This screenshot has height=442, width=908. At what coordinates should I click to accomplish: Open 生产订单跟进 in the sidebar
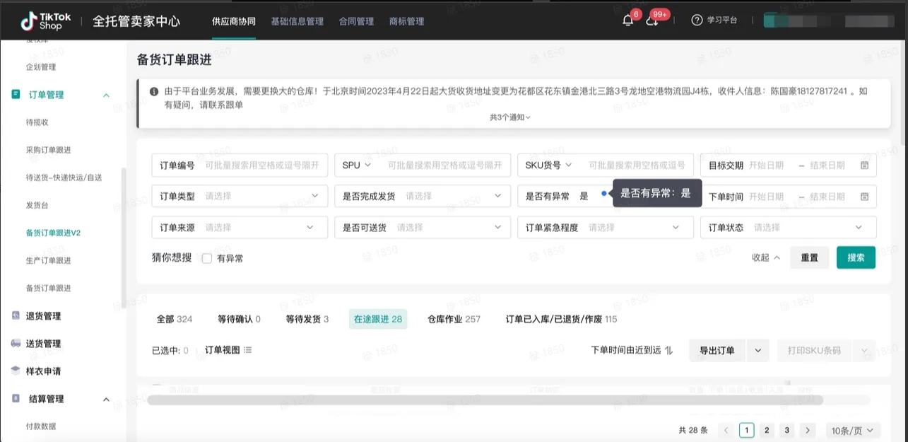(48, 260)
